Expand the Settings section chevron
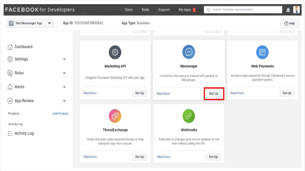 (x=65, y=59)
